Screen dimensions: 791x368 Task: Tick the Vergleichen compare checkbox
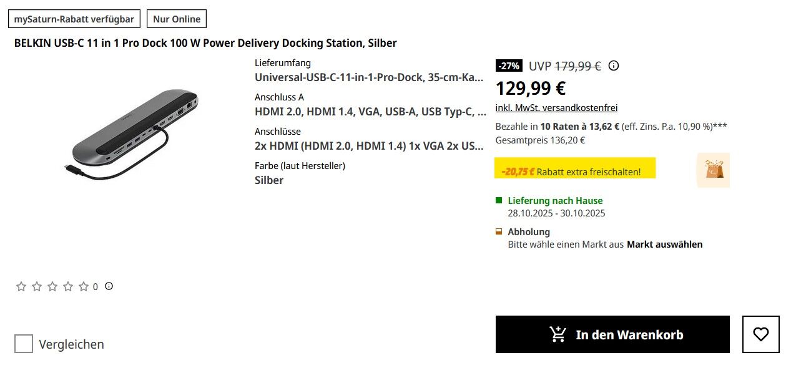coord(24,344)
